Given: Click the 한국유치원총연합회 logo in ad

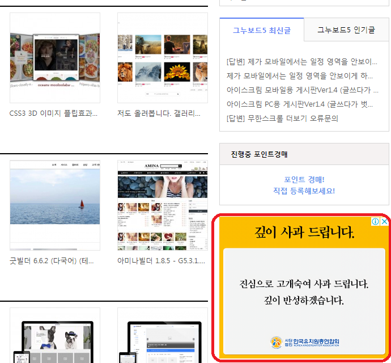Looking at the screenshot, I should pyautogui.click(x=305, y=342).
